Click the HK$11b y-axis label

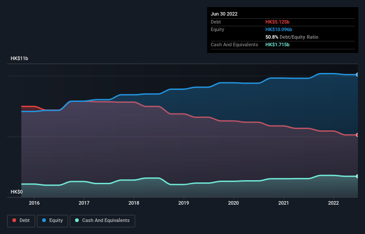tap(19, 58)
